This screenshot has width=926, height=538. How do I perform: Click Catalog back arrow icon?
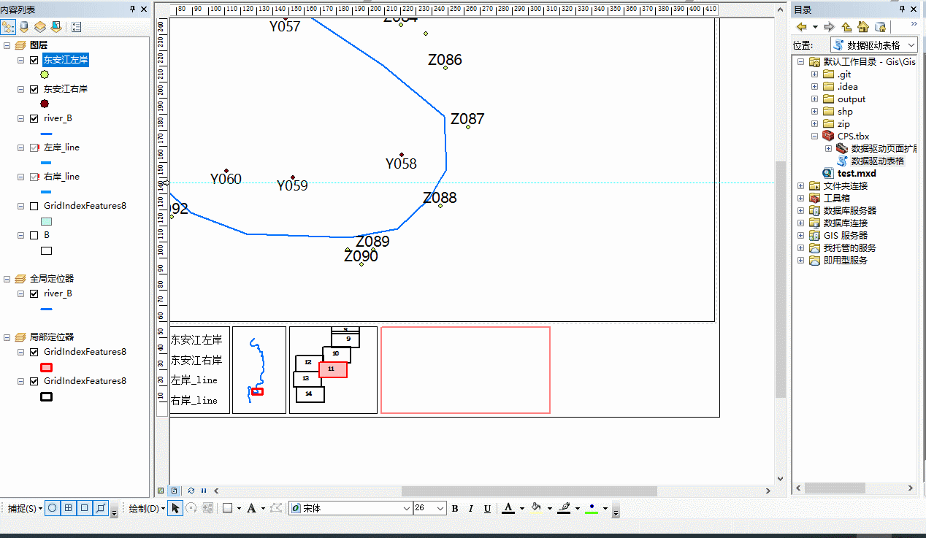(802, 27)
